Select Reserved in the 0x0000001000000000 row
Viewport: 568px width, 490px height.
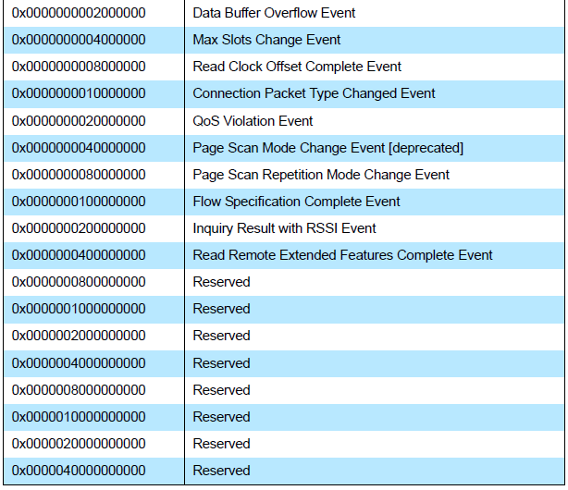pyautogui.click(x=221, y=309)
